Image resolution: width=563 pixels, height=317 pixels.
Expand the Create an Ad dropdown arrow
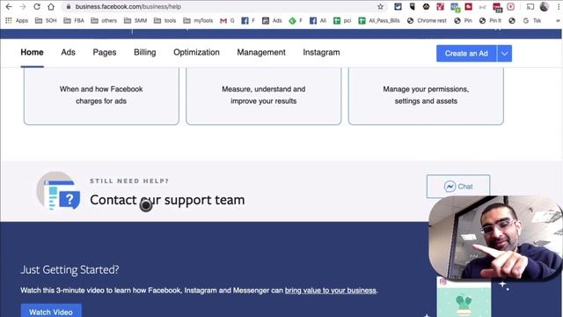point(504,54)
